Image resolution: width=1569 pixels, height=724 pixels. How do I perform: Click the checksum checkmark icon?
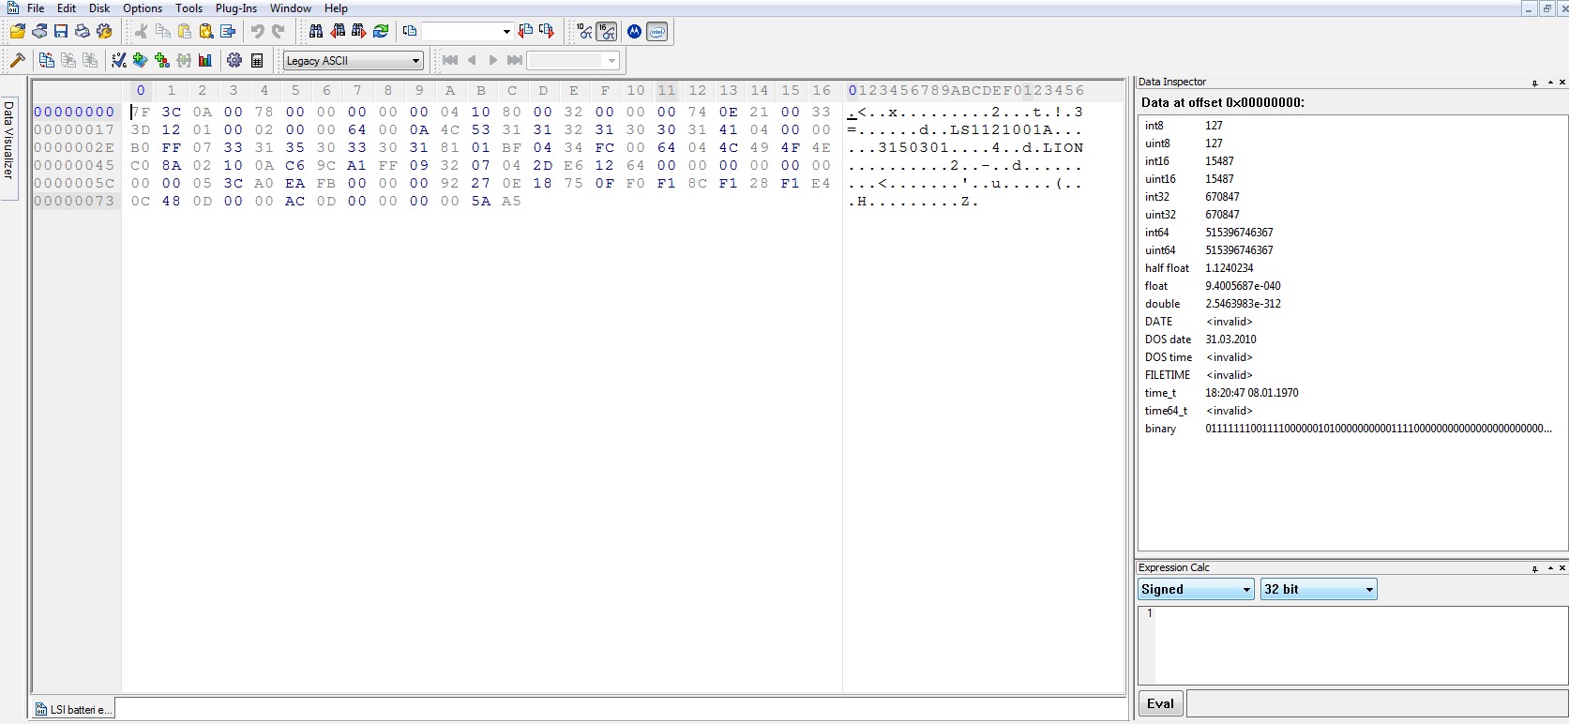[x=119, y=61]
